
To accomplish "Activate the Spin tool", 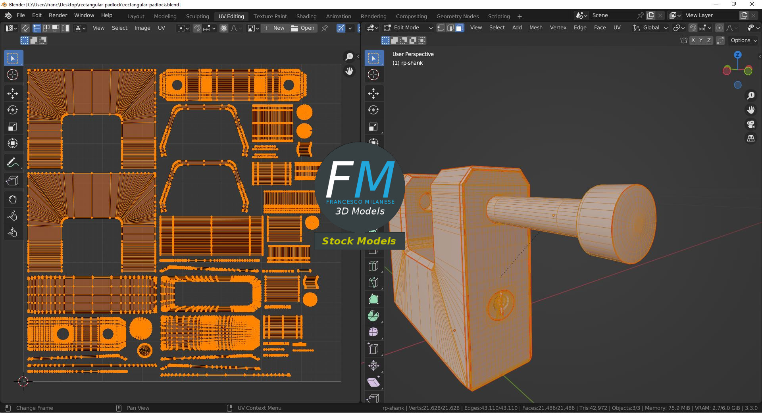I will [373, 316].
